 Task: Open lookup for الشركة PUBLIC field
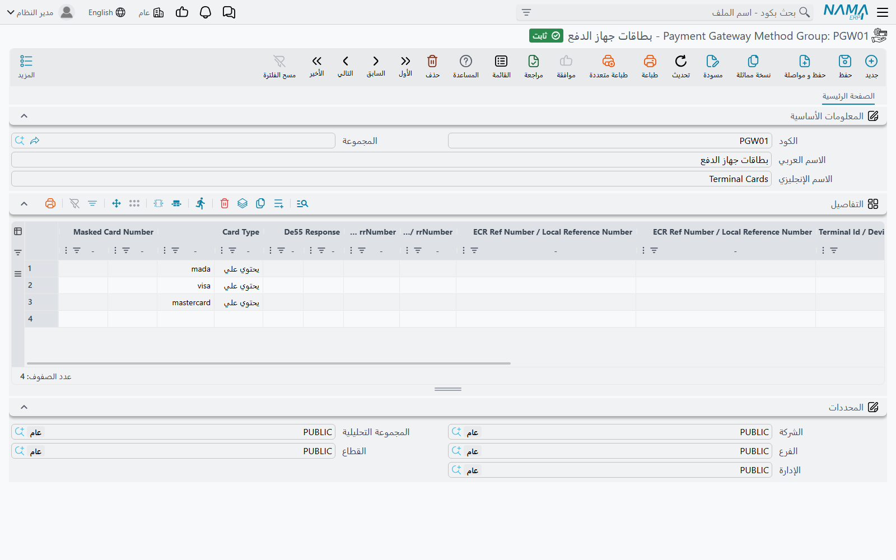point(457,432)
